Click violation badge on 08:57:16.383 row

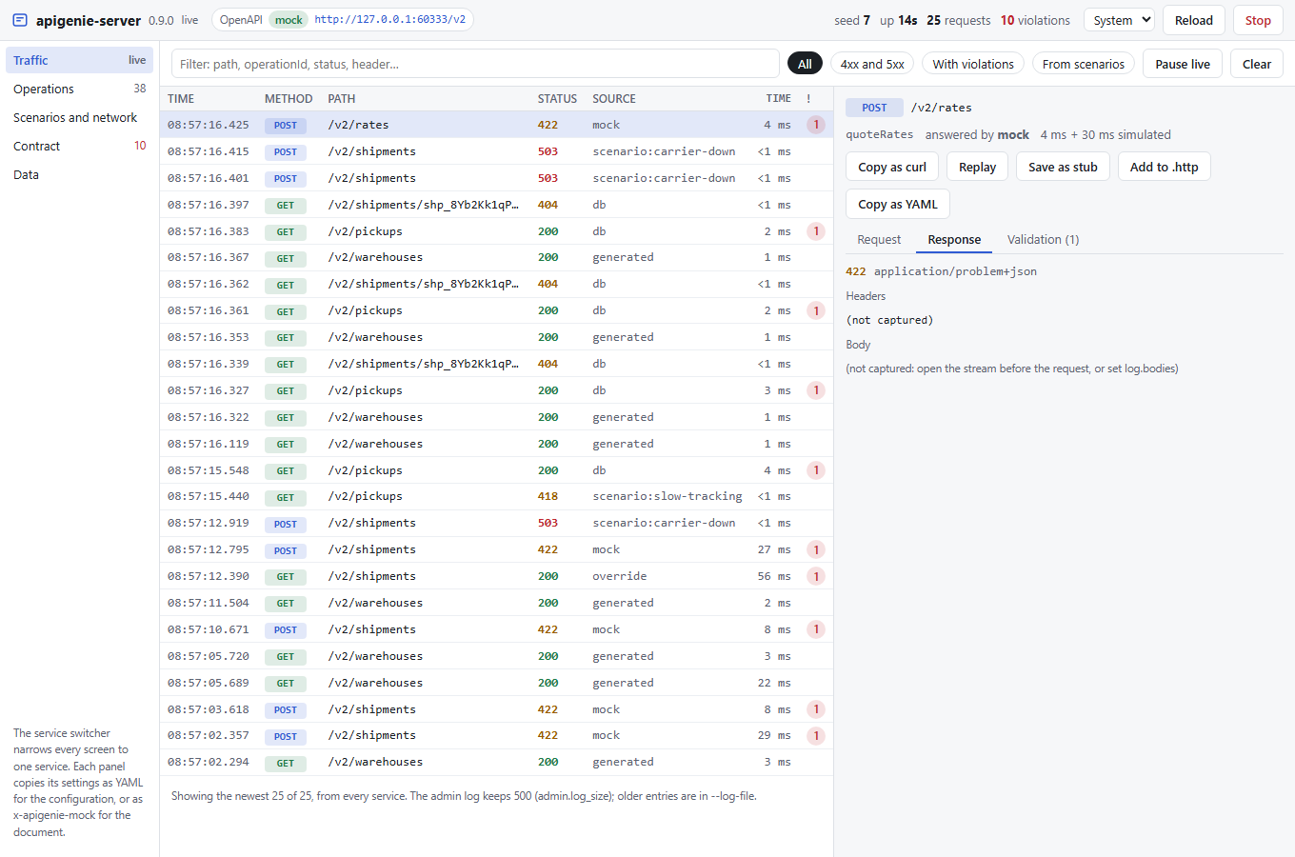point(816,231)
